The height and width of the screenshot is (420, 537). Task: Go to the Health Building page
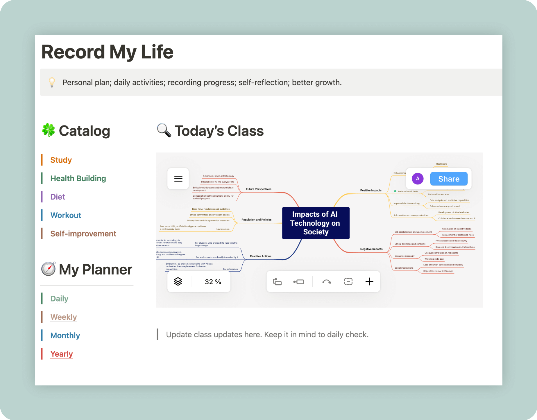point(78,178)
